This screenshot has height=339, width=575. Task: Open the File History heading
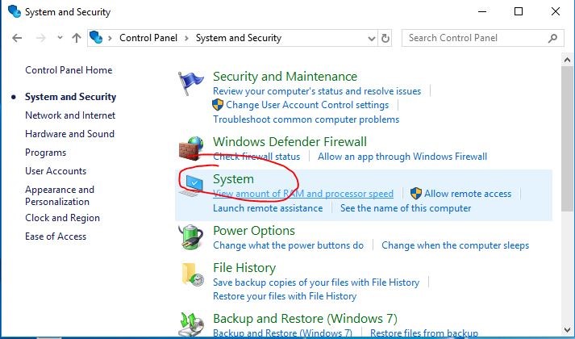(244, 268)
